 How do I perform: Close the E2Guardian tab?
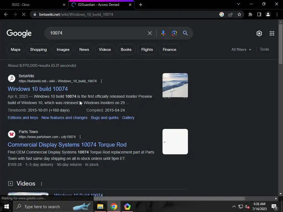[x=130, y=5]
